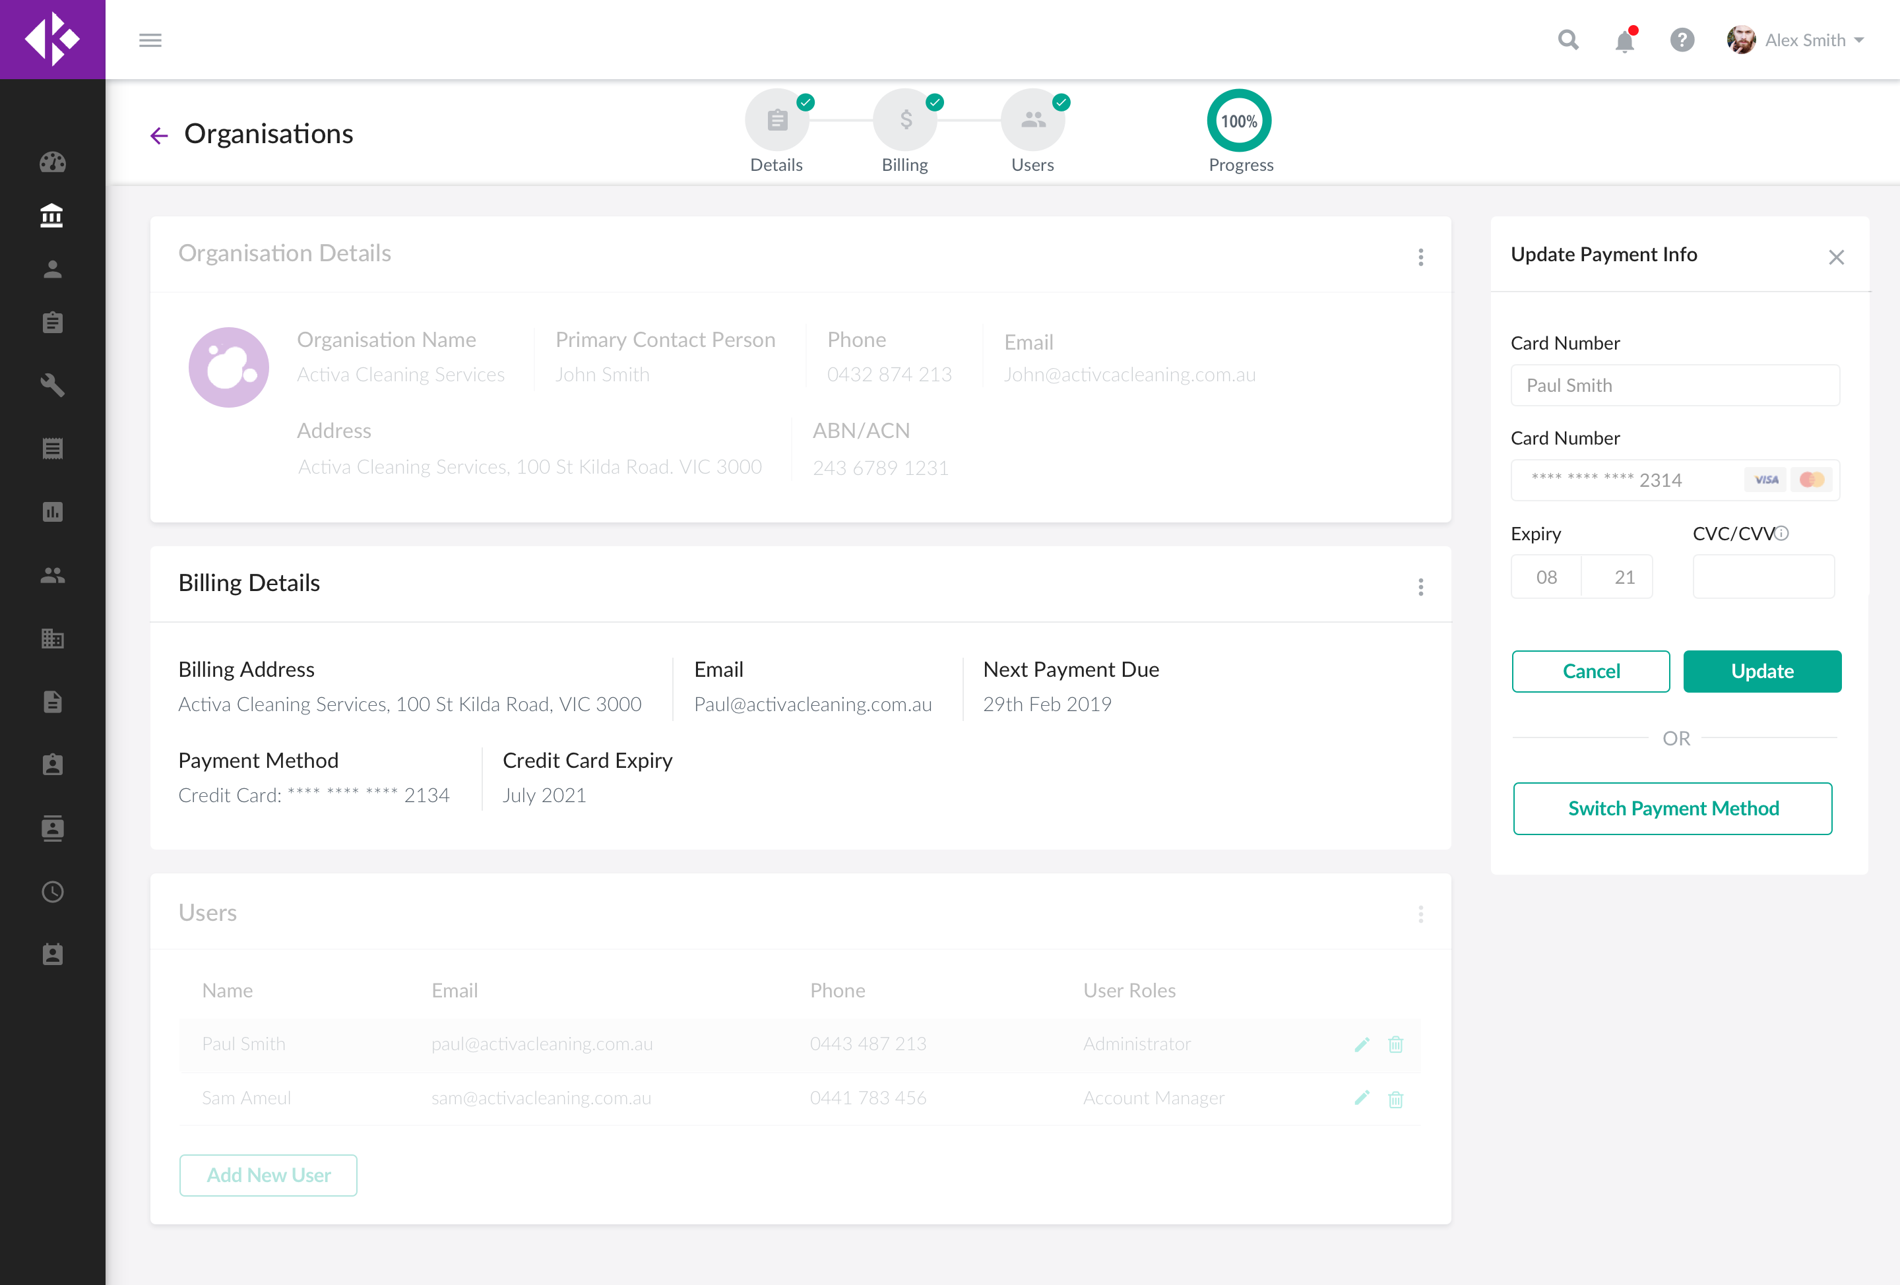The image size is (1900, 1285).
Task: Edit Paul Smith user with pencil icon
Action: [x=1361, y=1044]
